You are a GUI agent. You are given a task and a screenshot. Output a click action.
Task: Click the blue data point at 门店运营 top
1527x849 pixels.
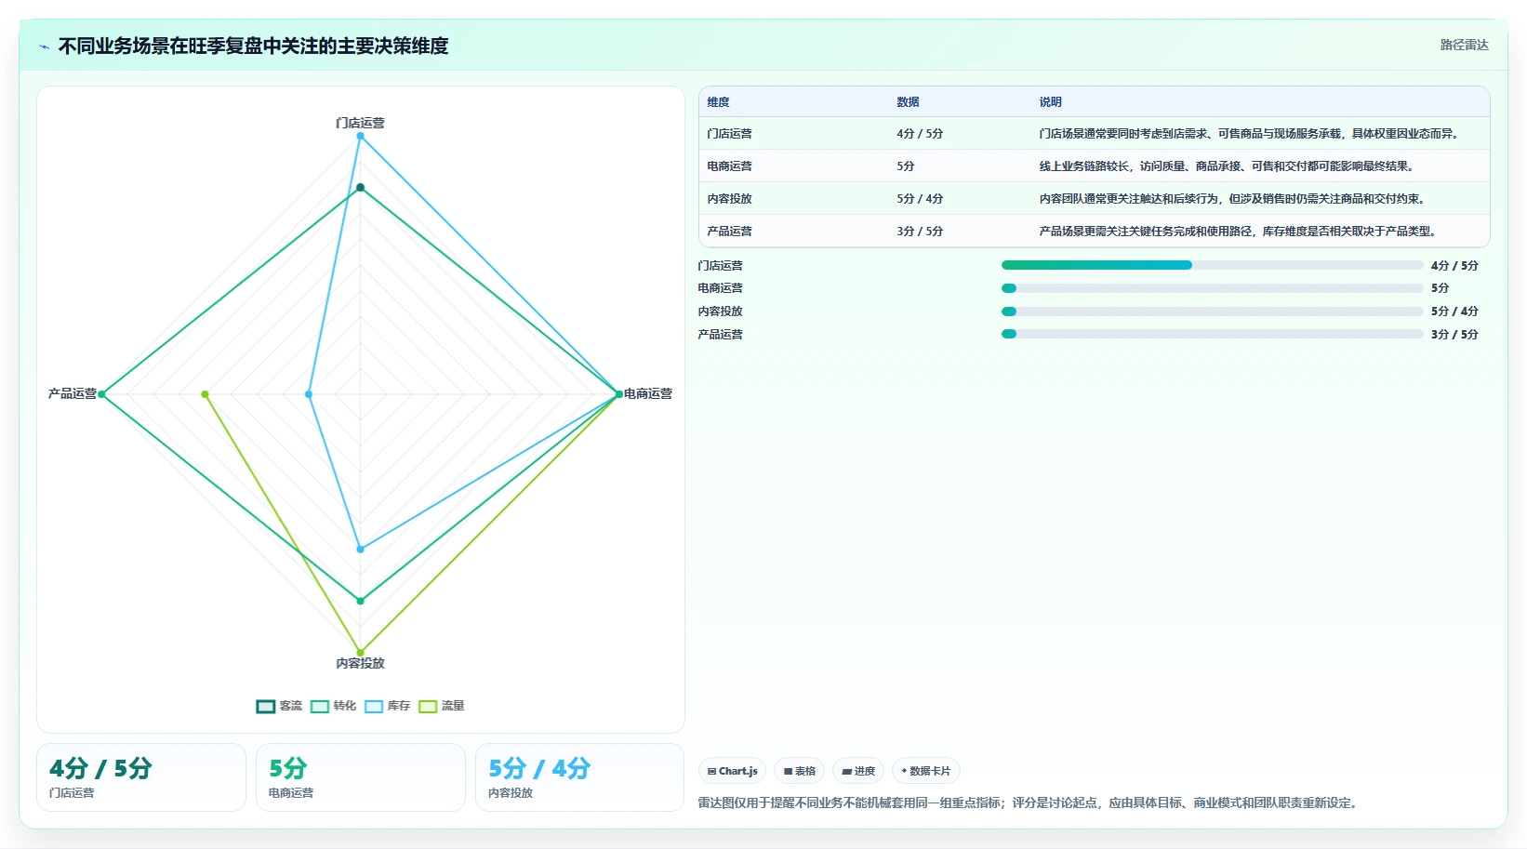pos(361,136)
